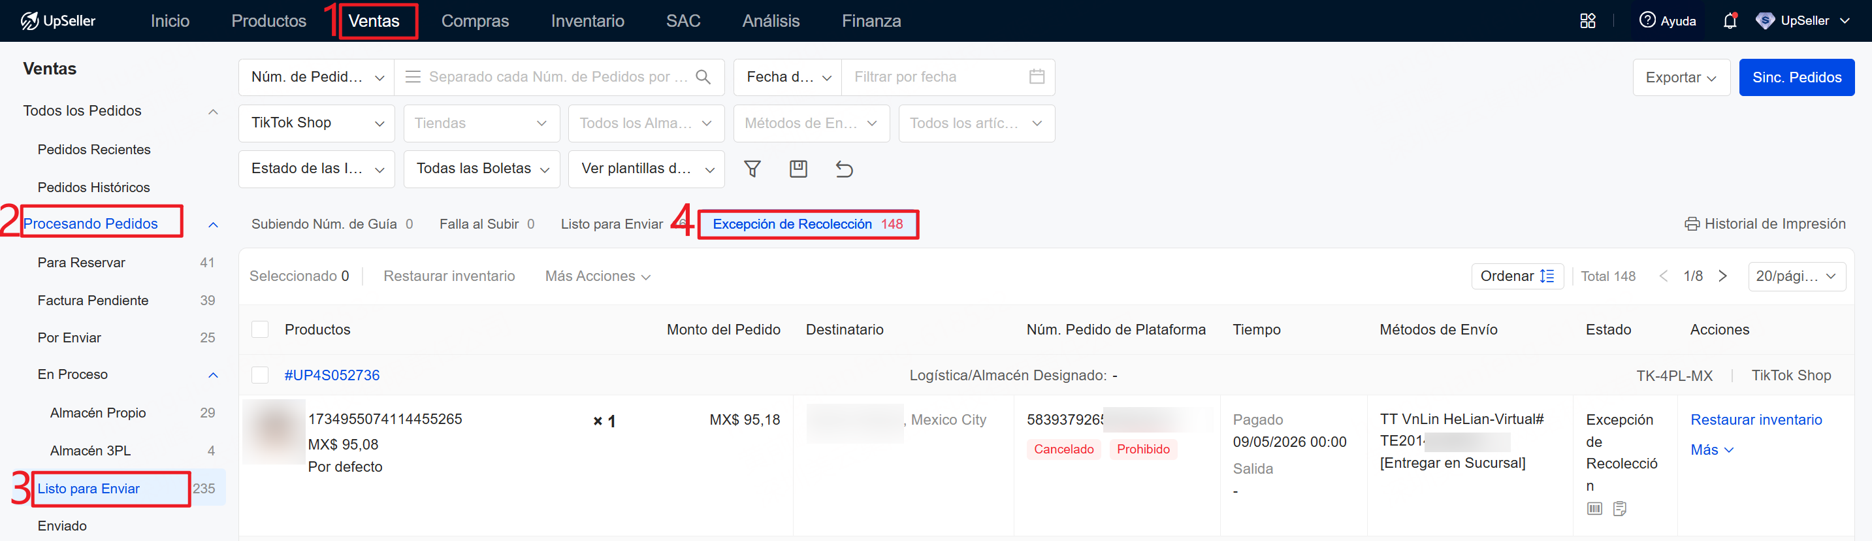Open Inventario menu
Image resolution: width=1872 pixels, height=541 pixels.
pyautogui.click(x=587, y=20)
